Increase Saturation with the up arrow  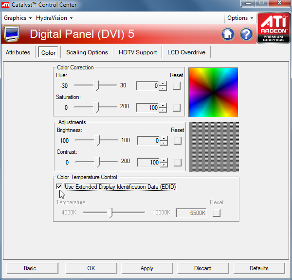(163, 105)
